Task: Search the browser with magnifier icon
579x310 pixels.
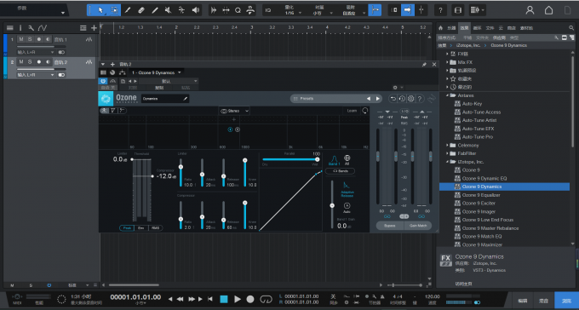Action: click(571, 28)
